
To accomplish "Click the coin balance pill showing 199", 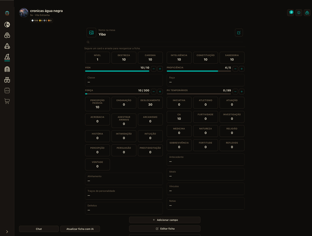I will [41, 21].
